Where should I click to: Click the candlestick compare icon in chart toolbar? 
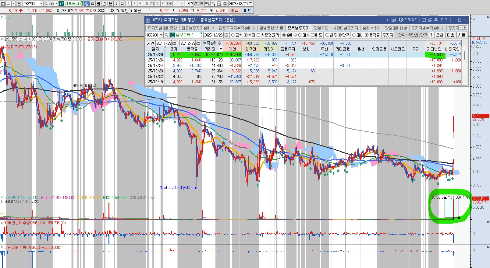pos(208,4)
